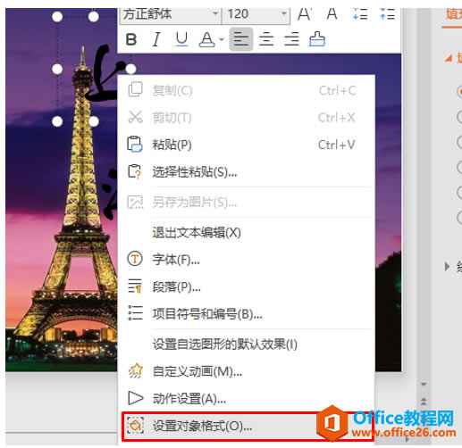Open 项目符号和编号(B)... menu entry
The image size is (462, 448).
pos(247,314)
